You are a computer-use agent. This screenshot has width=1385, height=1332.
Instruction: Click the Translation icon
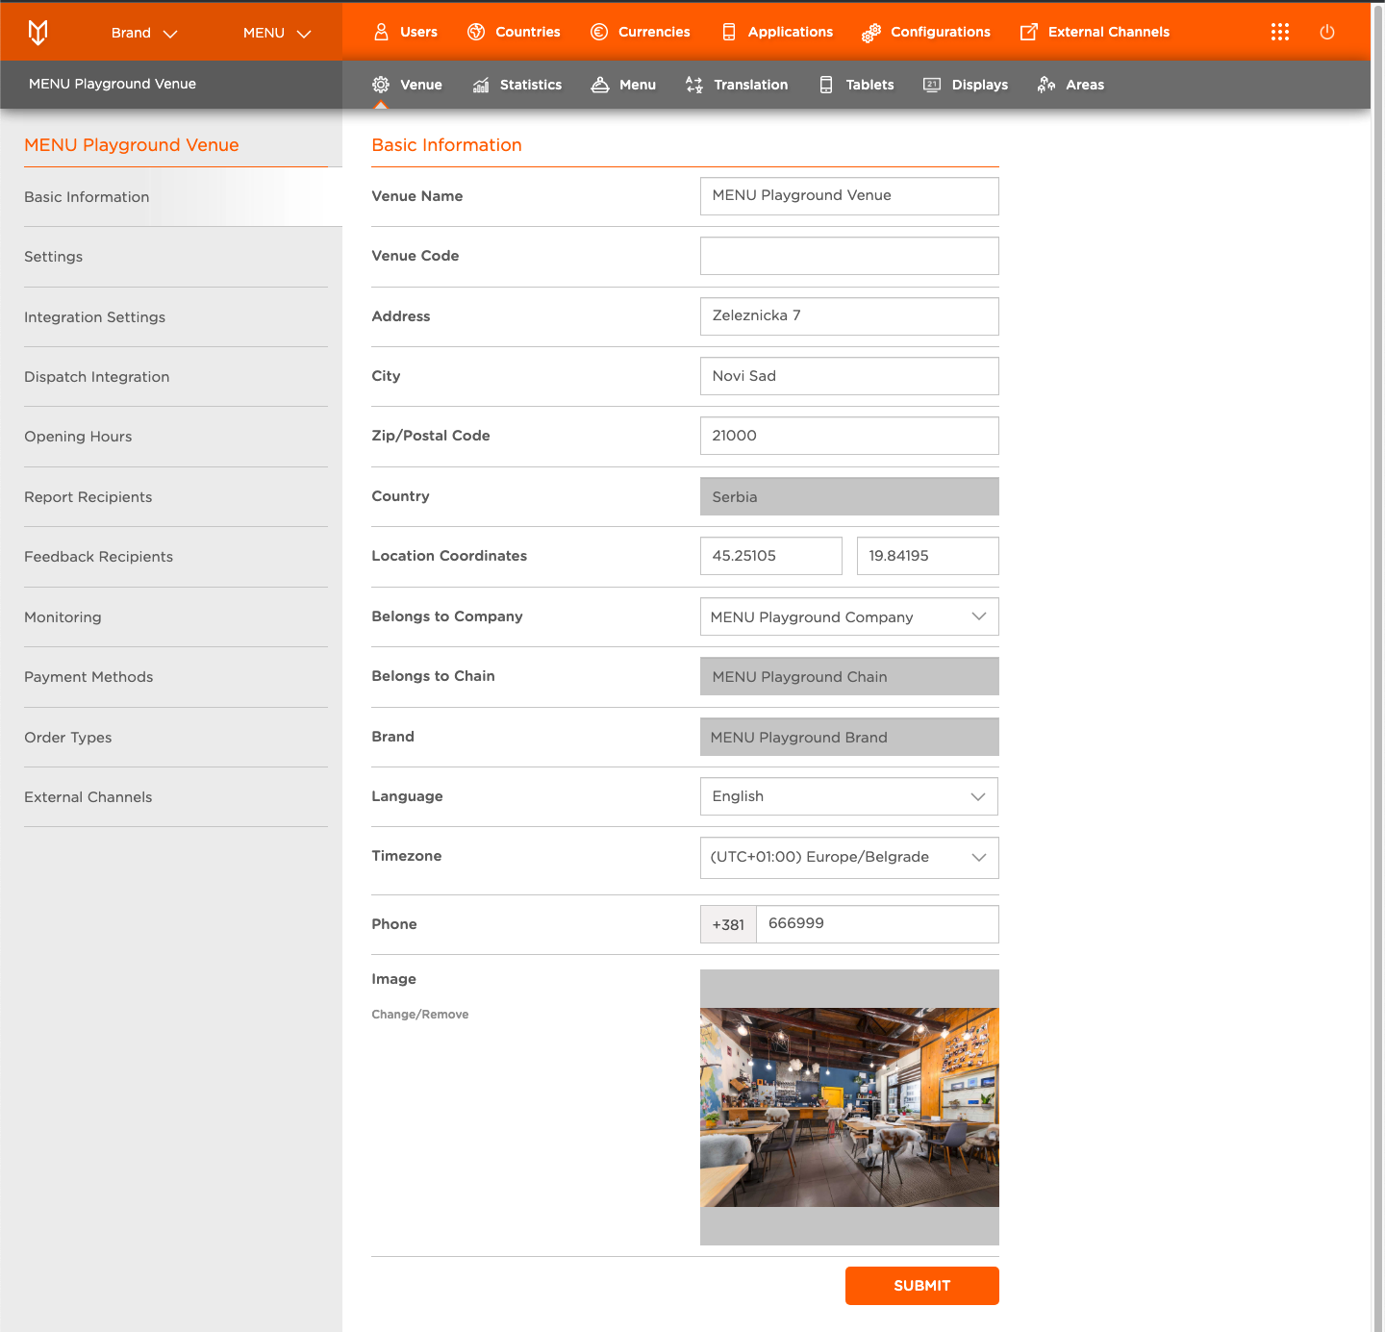tap(694, 85)
